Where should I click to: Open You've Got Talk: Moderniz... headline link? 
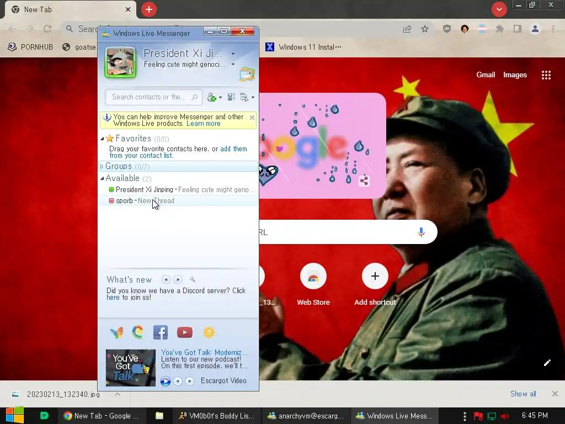[204, 352]
